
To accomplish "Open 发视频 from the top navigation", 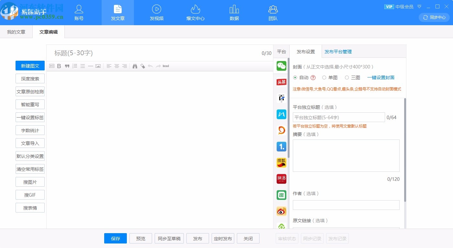I will tap(157, 13).
